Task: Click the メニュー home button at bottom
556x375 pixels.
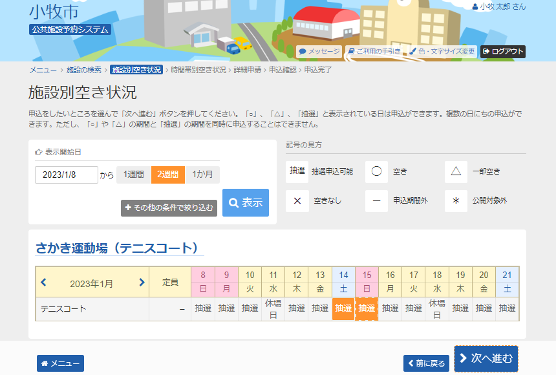Action: 60,363
